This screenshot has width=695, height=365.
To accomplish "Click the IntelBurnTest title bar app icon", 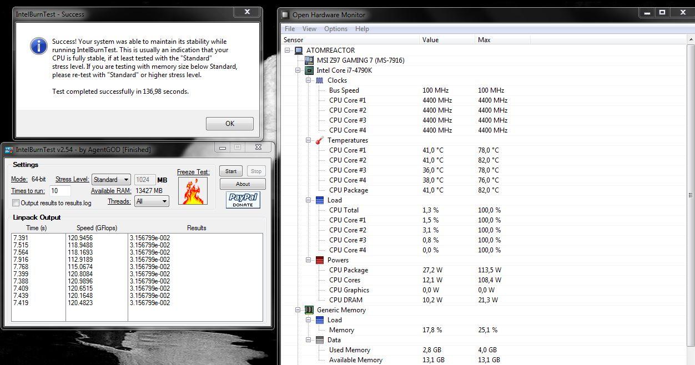I will tap(9, 150).
